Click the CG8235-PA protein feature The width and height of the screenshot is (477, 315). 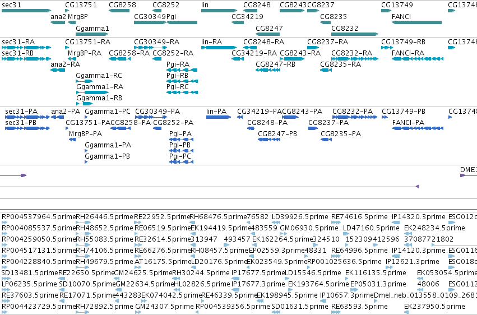(326, 140)
